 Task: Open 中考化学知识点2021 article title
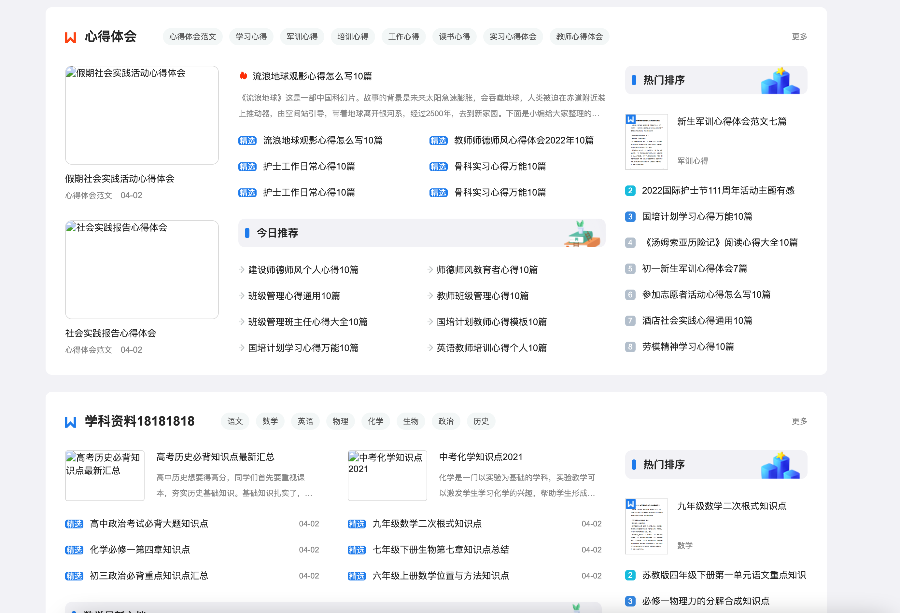tap(481, 457)
